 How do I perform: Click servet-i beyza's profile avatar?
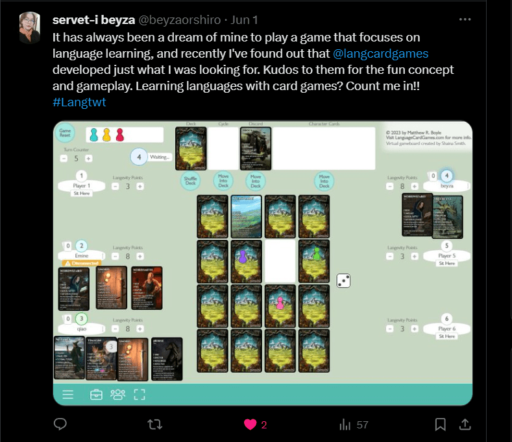[x=30, y=27]
